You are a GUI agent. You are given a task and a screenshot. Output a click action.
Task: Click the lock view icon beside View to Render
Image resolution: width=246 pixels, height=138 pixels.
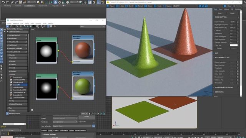94,126
